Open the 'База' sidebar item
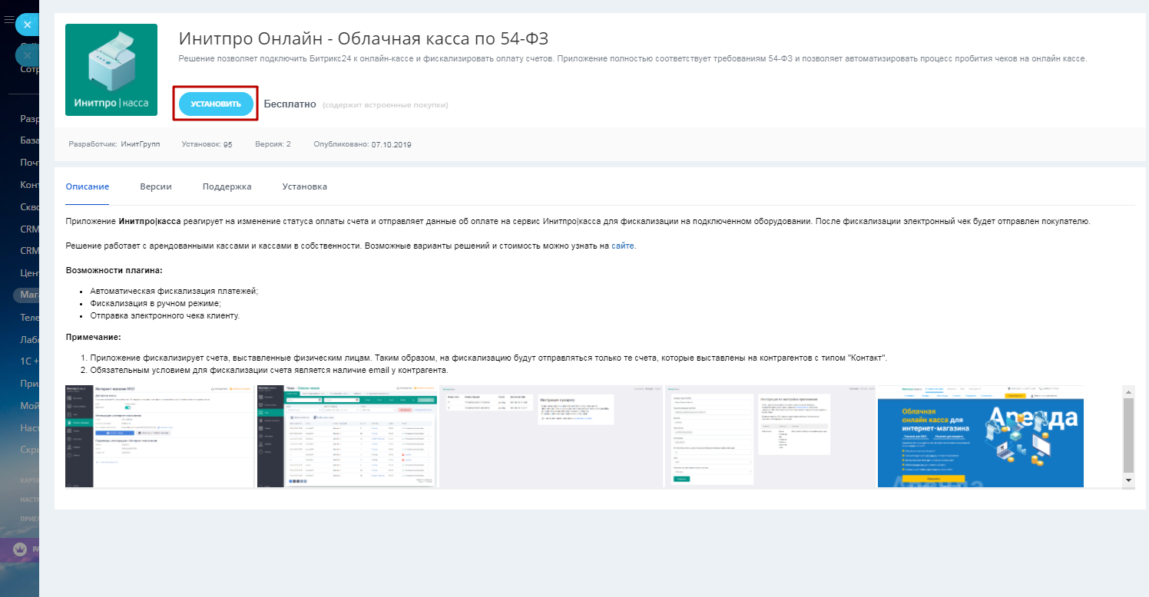 click(x=29, y=140)
